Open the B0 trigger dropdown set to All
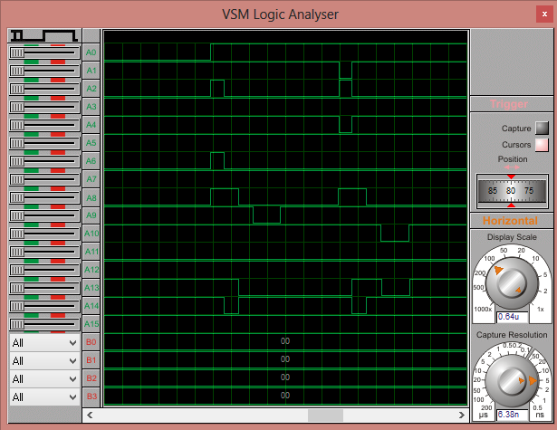 pyautogui.click(x=44, y=343)
